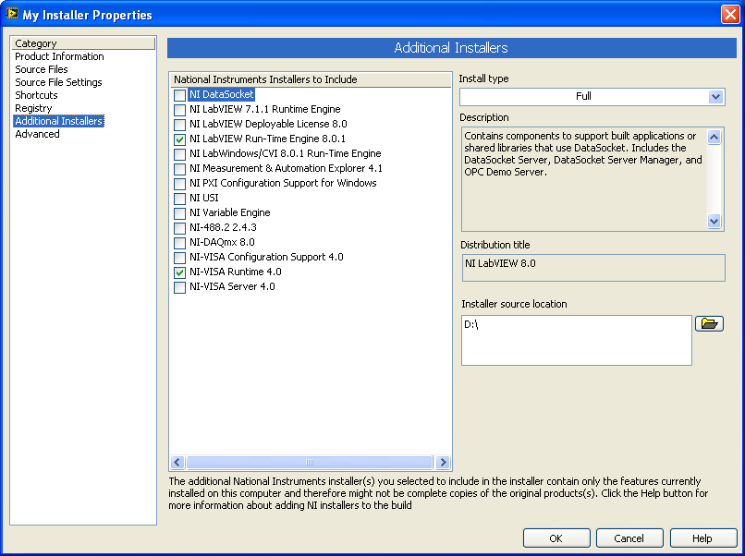Check the NI-DAQmx 8.0 checkbox
The image size is (745, 556).
click(179, 243)
